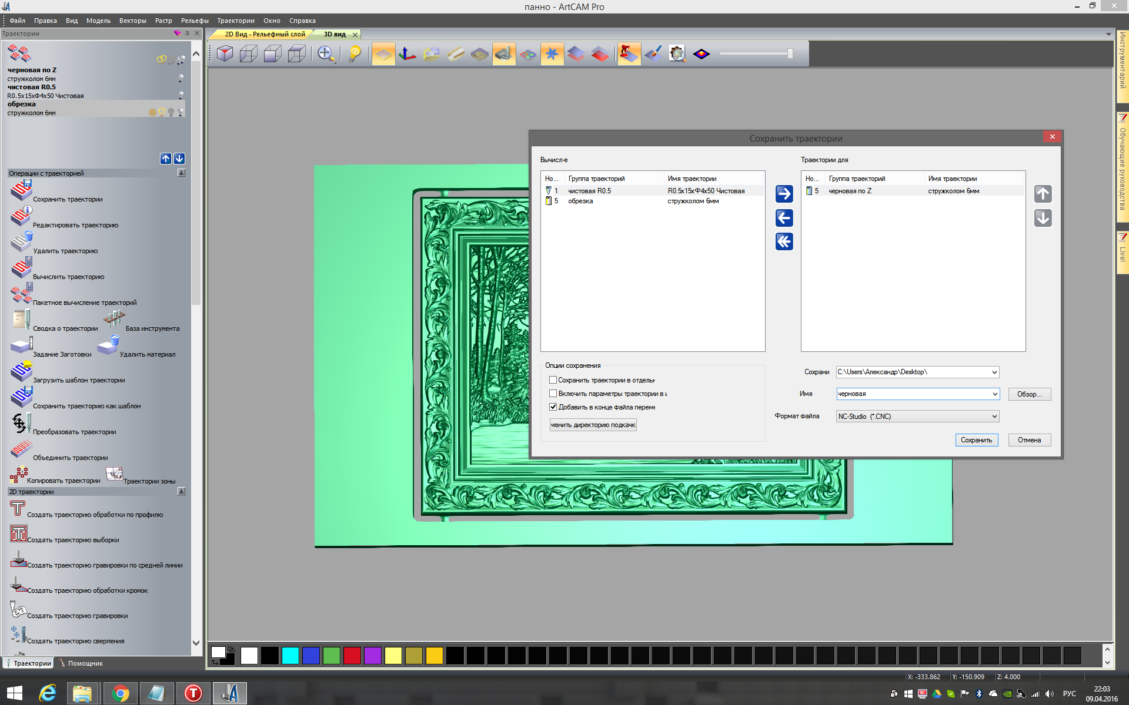This screenshot has height=705, width=1129.
Task: Click the light bulb icon in the 3D toolbar
Action: [355, 54]
